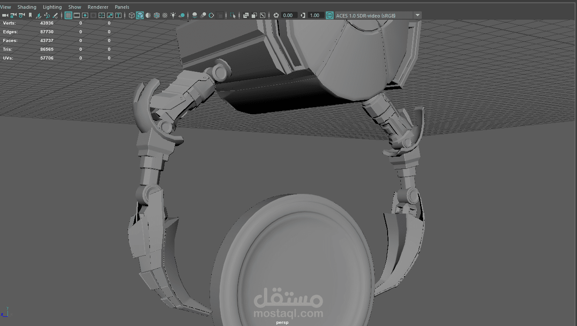Switch to Smooth Shade All display

coord(139,15)
